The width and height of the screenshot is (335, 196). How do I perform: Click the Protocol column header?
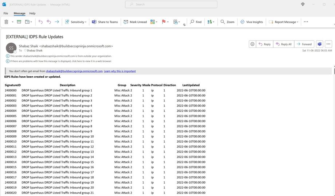(157, 85)
